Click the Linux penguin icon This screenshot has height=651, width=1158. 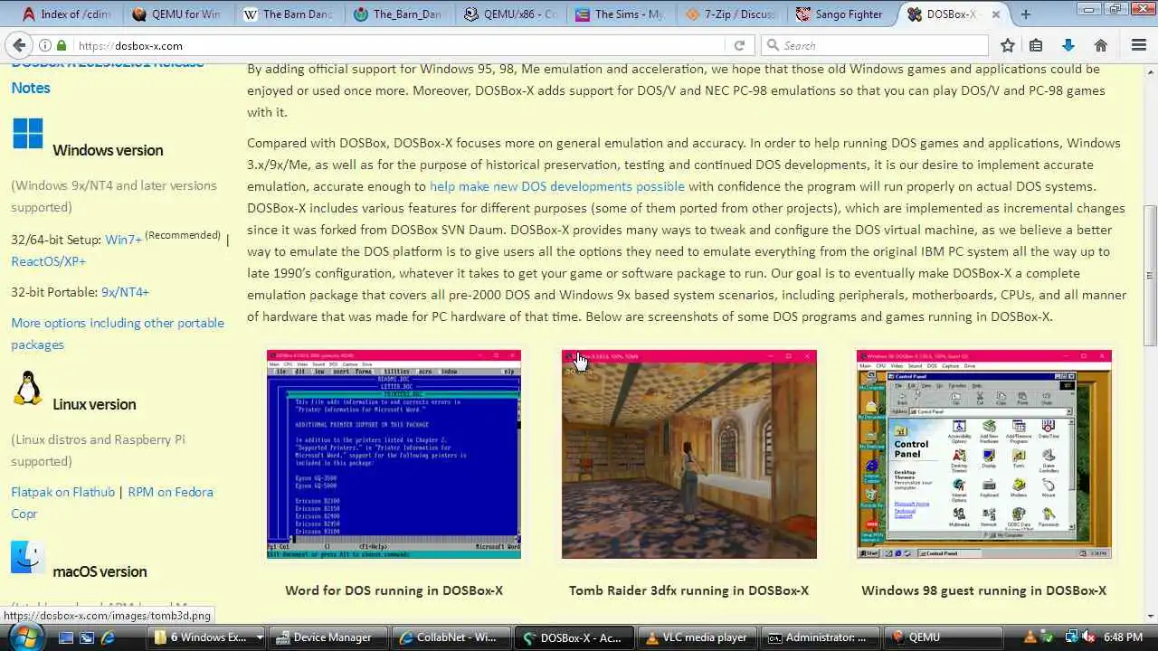pos(28,388)
